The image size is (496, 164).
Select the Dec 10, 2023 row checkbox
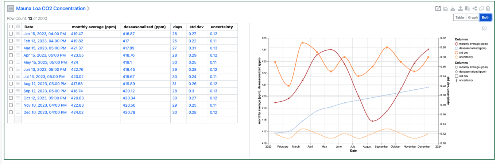pyautogui.click(x=11, y=112)
